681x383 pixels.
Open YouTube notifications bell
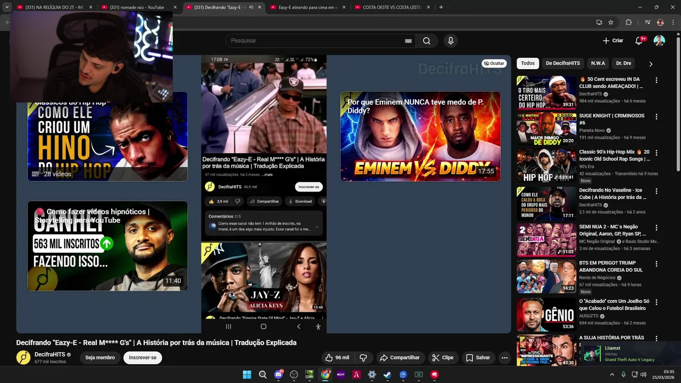coord(639,41)
